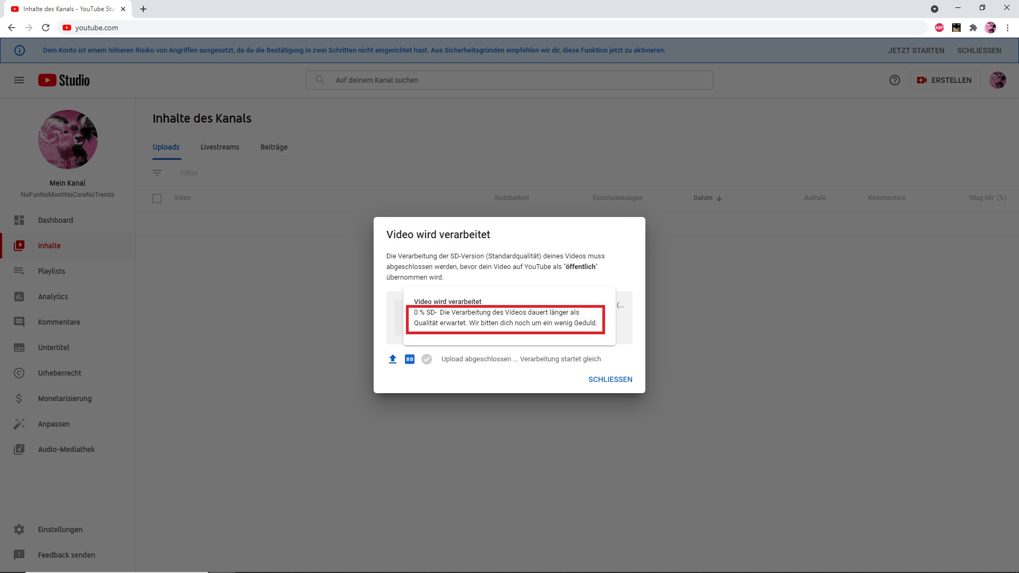
Task: Sort by Datum column arrow
Action: [719, 198]
